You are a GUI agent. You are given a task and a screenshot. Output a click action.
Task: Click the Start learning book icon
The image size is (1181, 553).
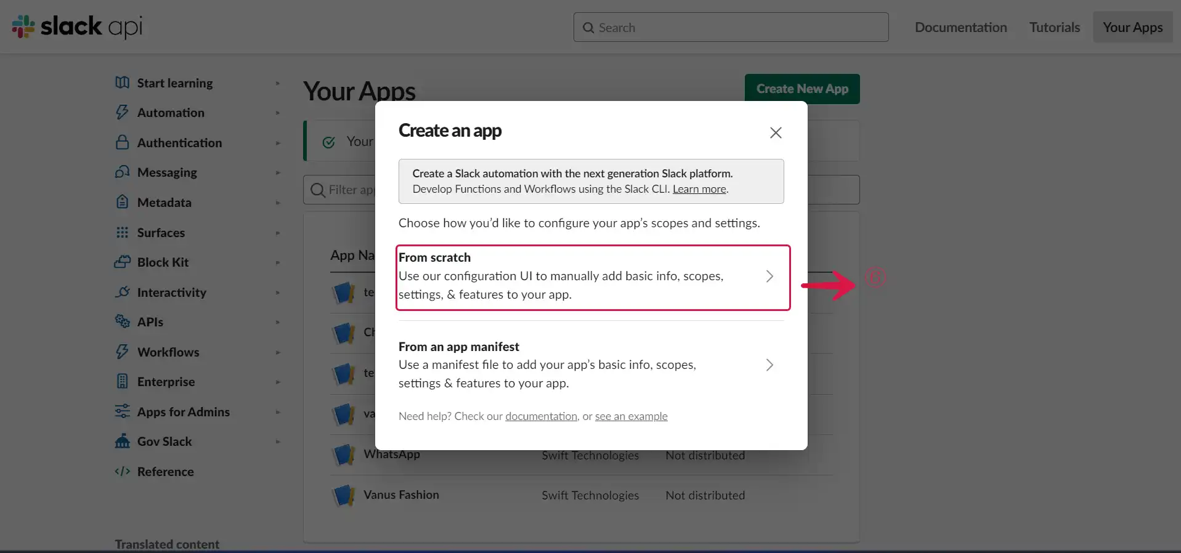122,83
